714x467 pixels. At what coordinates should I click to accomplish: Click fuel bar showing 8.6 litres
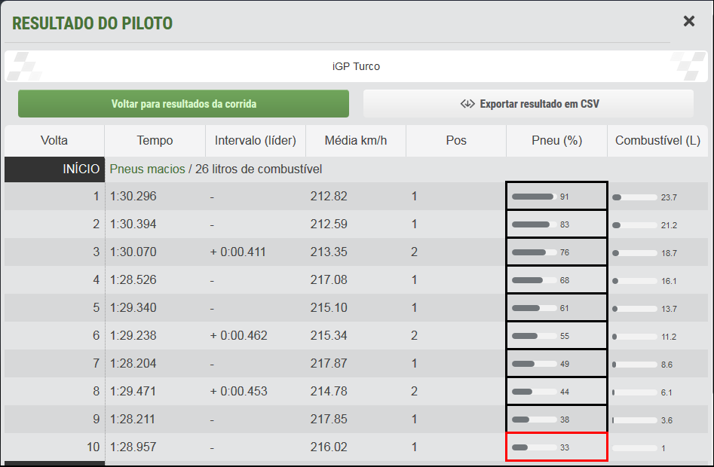635,365
